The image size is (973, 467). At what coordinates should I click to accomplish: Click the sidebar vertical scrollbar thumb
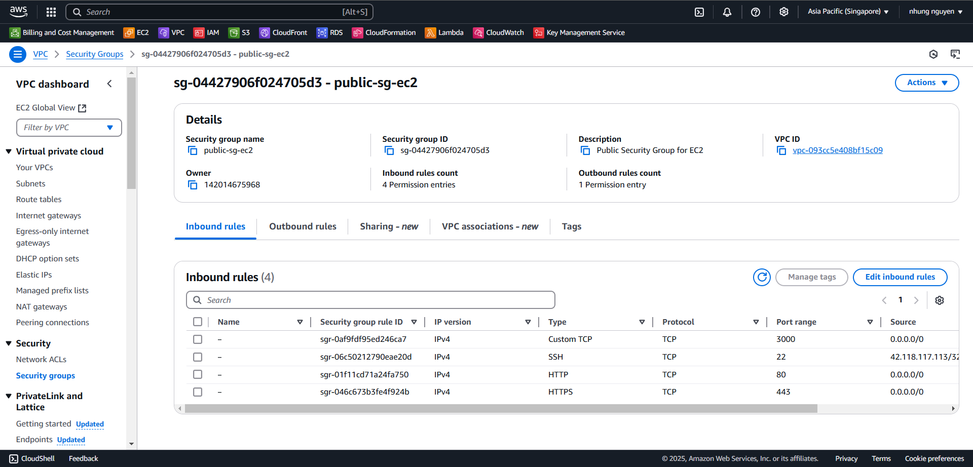[x=131, y=133]
